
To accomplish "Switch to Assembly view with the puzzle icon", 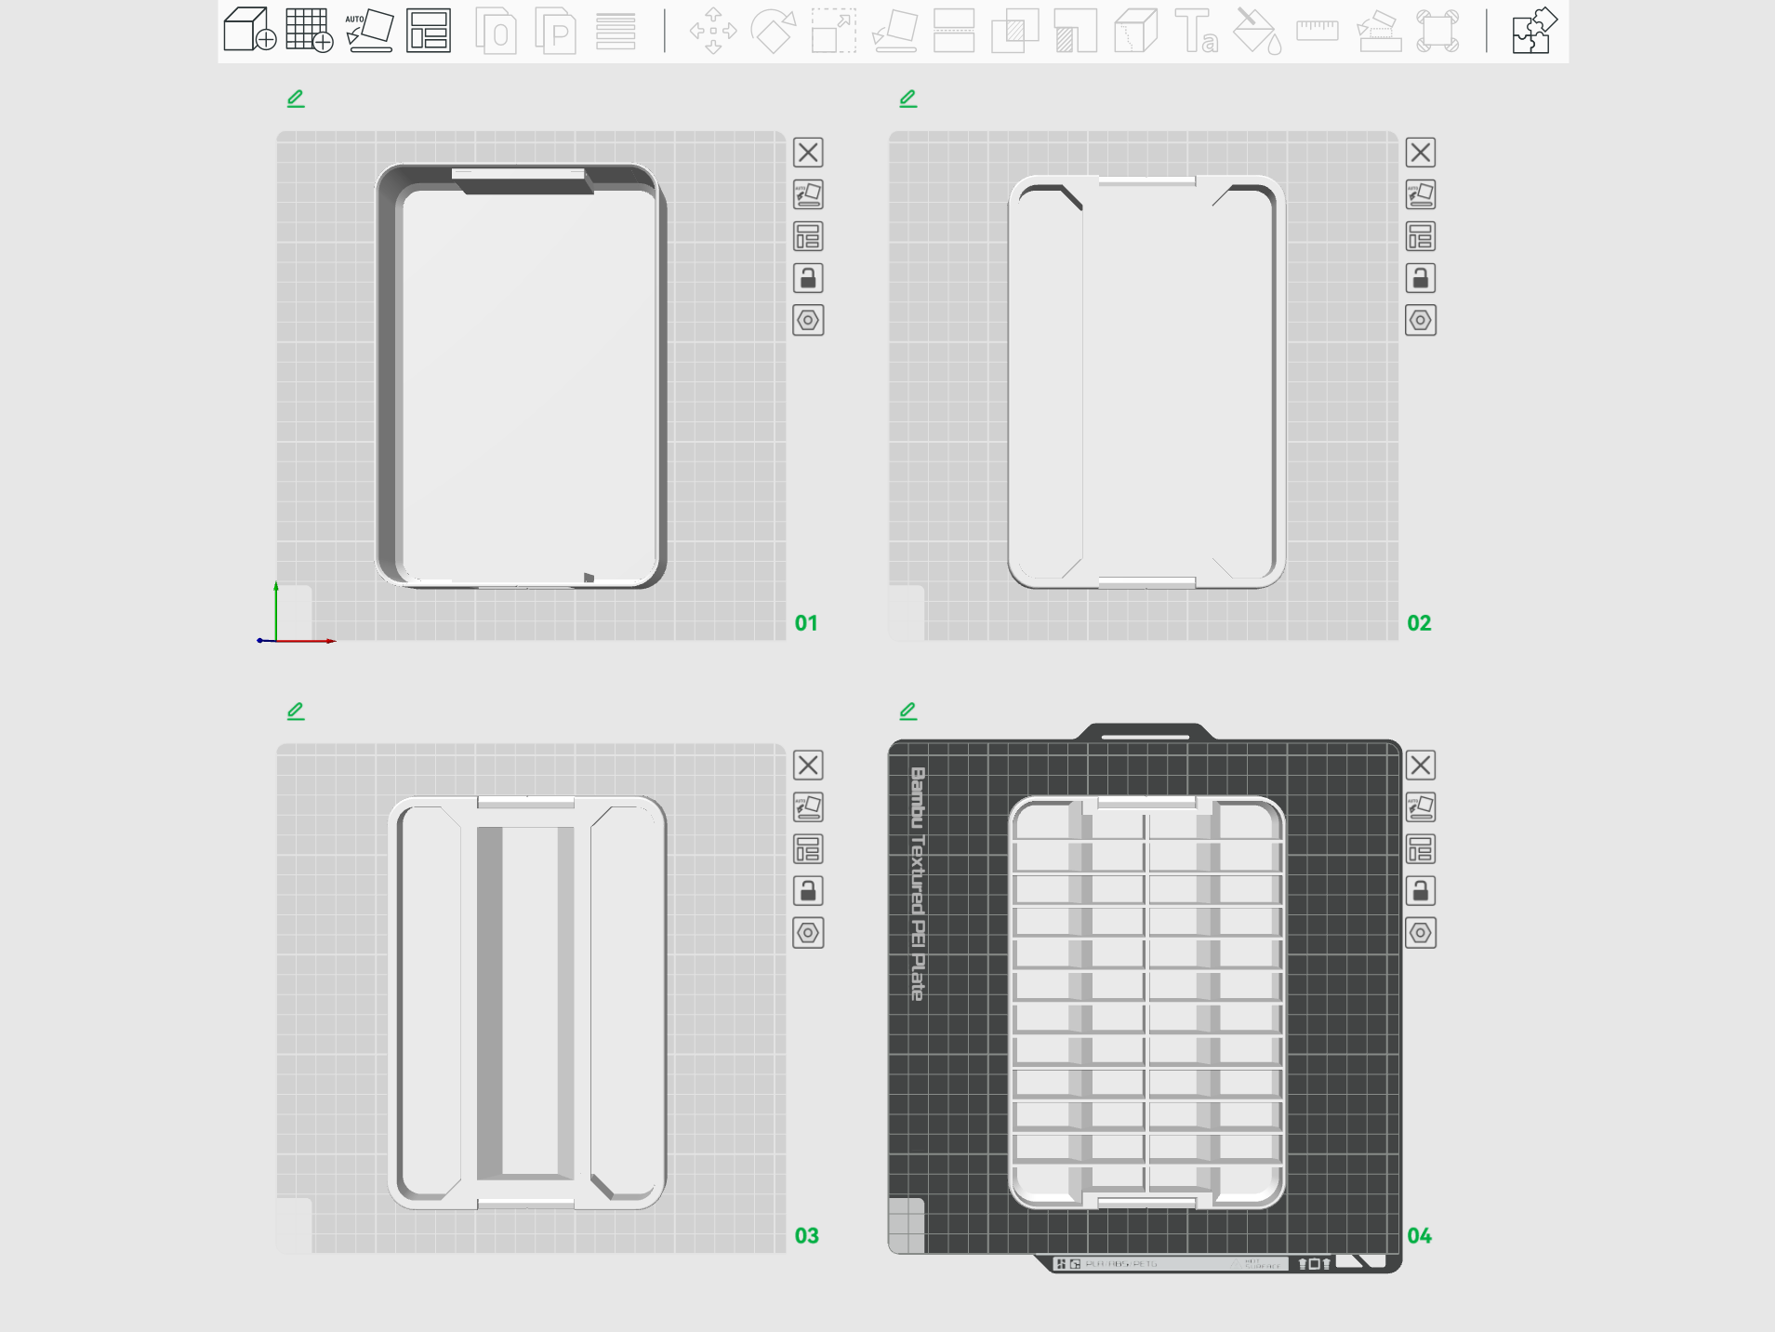I will click(1534, 31).
